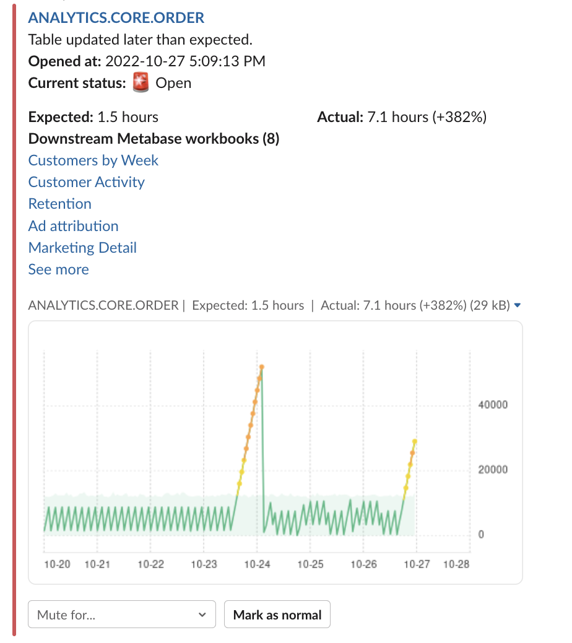572x643 pixels.
Task: Click the red attachment sidebar stripe
Action: 14,320
